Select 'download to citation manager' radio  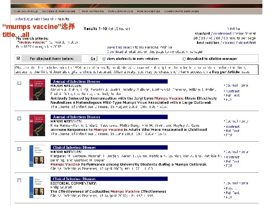pyautogui.click(x=184, y=59)
